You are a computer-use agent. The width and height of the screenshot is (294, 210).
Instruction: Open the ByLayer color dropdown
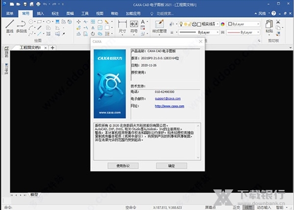[x=244, y=24]
